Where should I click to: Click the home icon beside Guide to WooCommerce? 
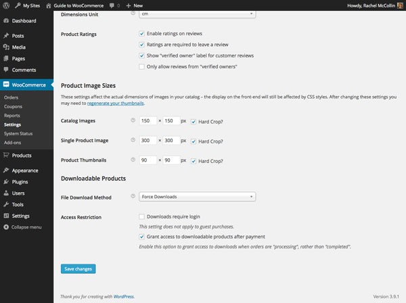49,5
